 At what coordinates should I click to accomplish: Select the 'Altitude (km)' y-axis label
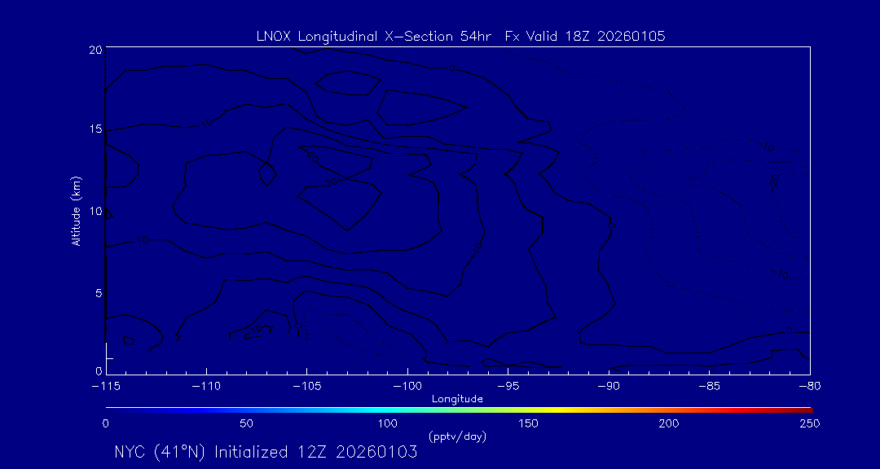(76, 211)
